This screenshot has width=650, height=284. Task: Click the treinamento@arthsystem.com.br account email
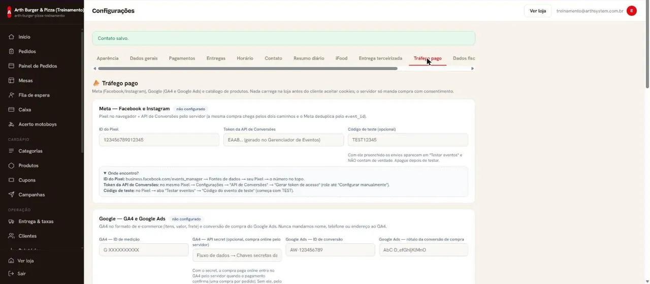[x=590, y=11]
